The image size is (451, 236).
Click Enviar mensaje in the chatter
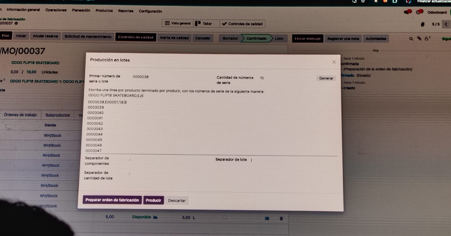pyautogui.click(x=308, y=39)
